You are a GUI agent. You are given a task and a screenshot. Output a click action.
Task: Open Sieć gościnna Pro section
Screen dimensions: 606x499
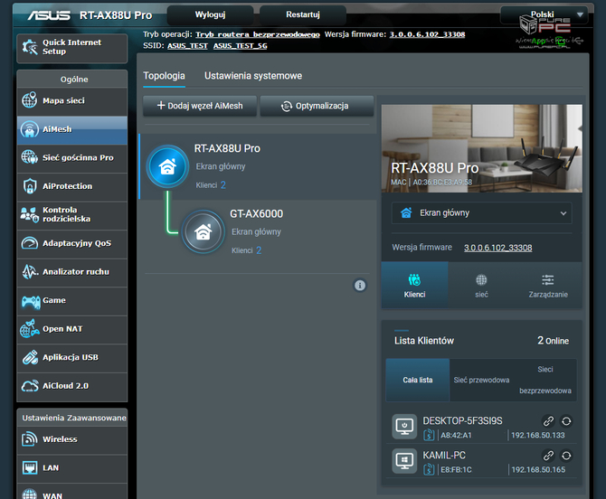(71, 158)
